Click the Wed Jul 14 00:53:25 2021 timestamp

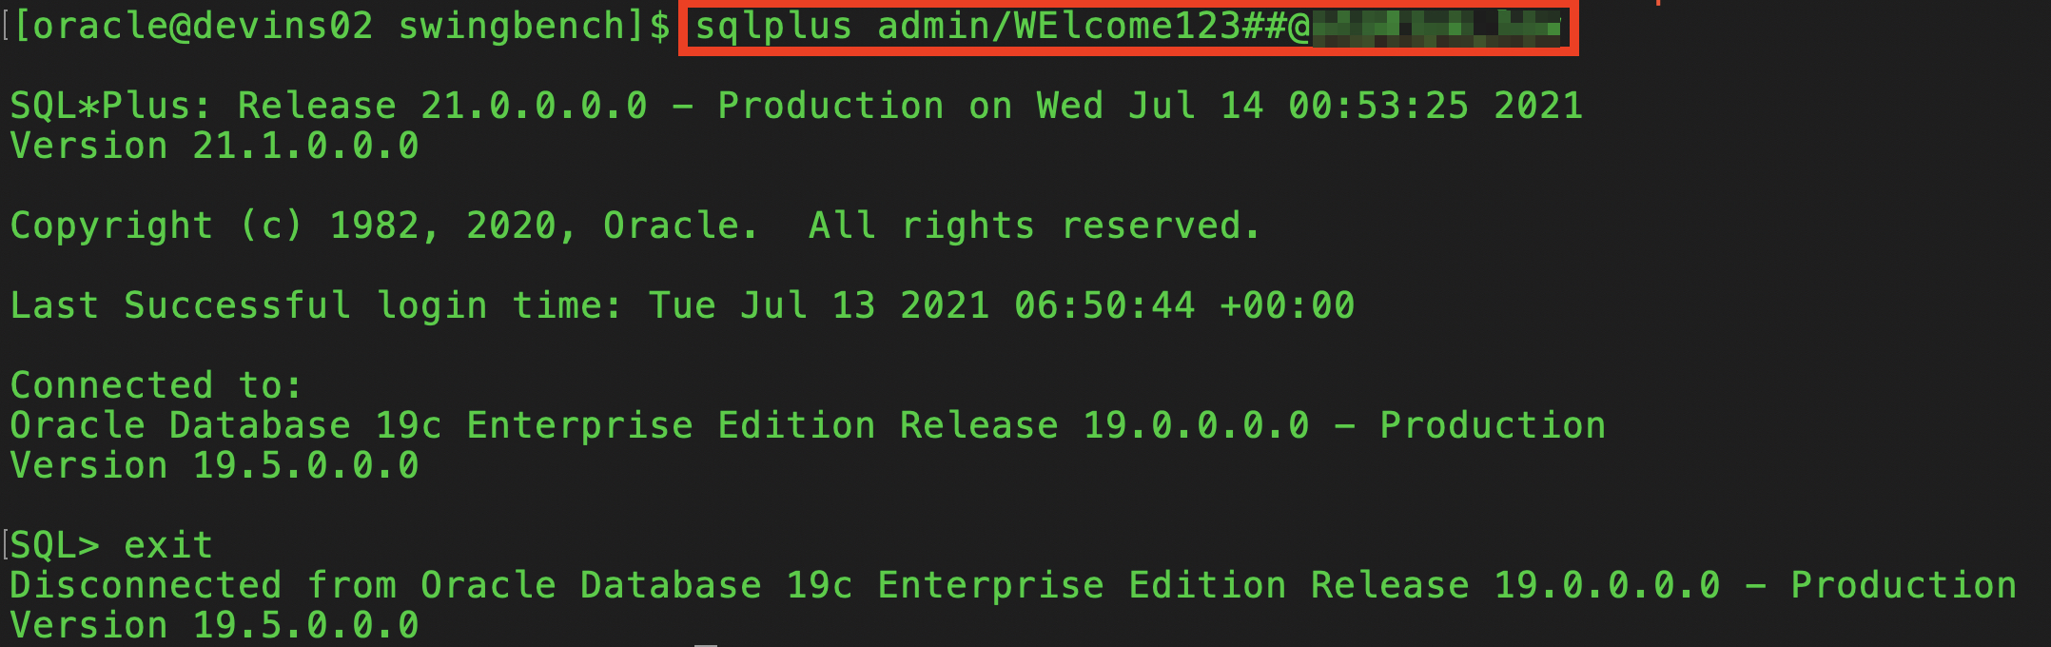tap(1309, 106)
